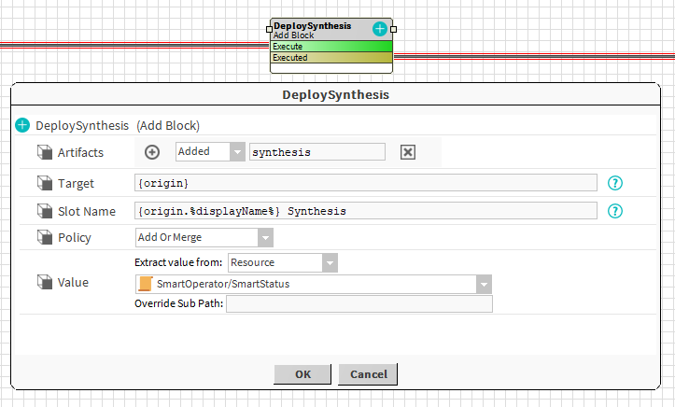This screenshot has width=675, height=407.
Task: Open the Added artifact type dropdown
Action: click(x=236, y=152)
